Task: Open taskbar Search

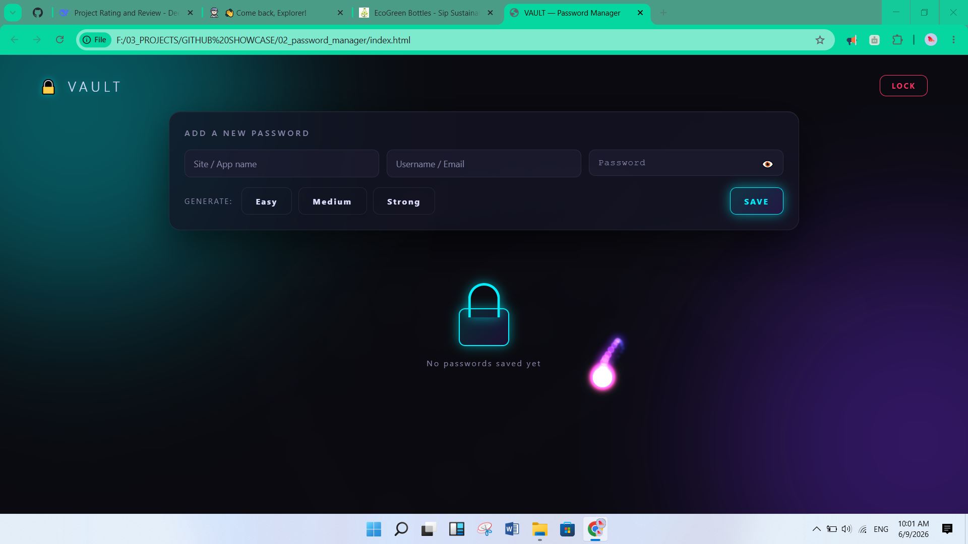Action: (401, 529)
